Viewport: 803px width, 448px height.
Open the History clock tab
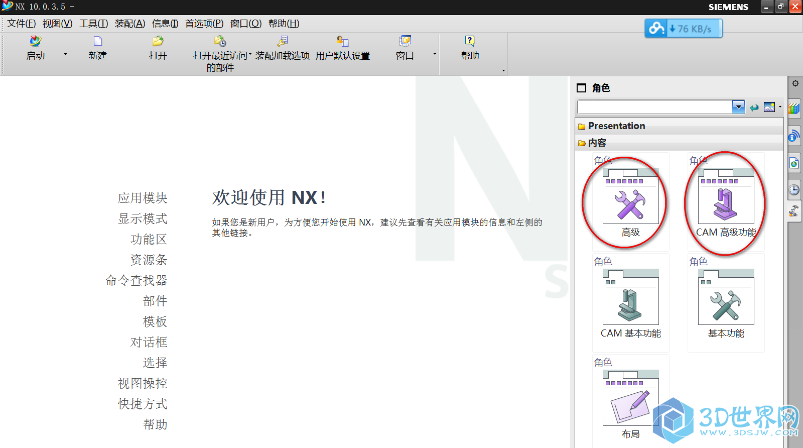pyautogui.click(x=794, y=189)
